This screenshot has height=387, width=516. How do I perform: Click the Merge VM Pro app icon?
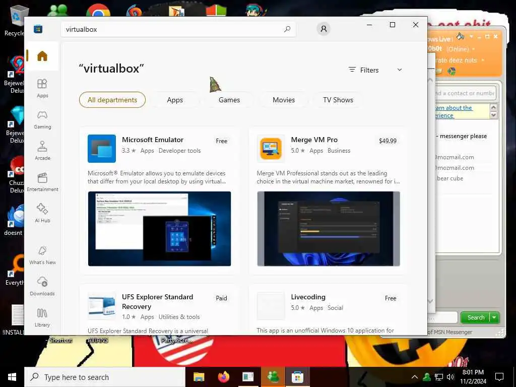point(271,149)
